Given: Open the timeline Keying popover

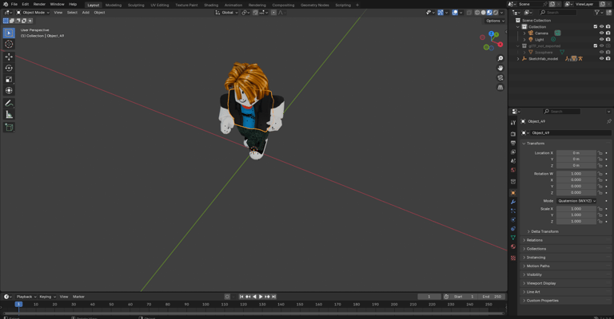Looking at the screenshot, I should [x=47, y=297].
